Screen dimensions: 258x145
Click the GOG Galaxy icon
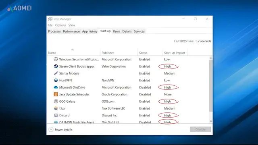56,101
